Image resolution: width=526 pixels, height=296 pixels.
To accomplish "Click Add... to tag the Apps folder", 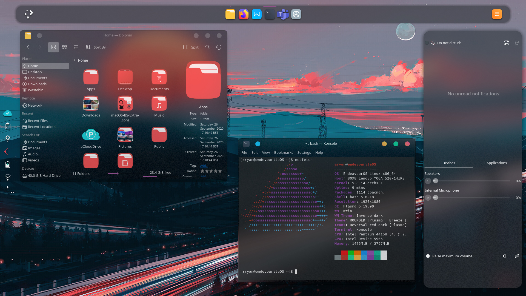I will (204, 166).
